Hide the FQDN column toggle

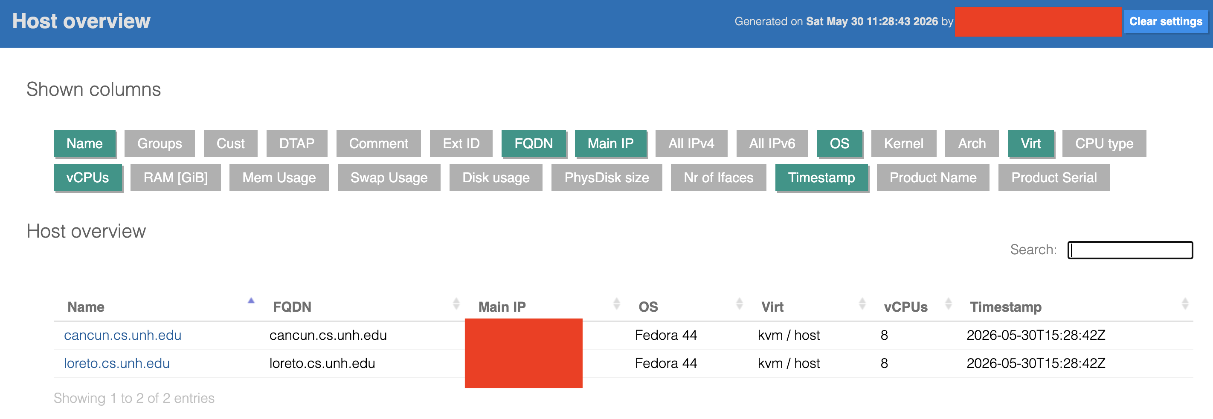click(534, 143)
